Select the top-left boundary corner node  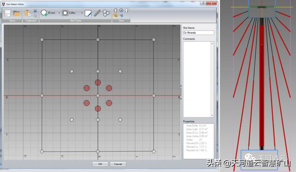(42, 40)
